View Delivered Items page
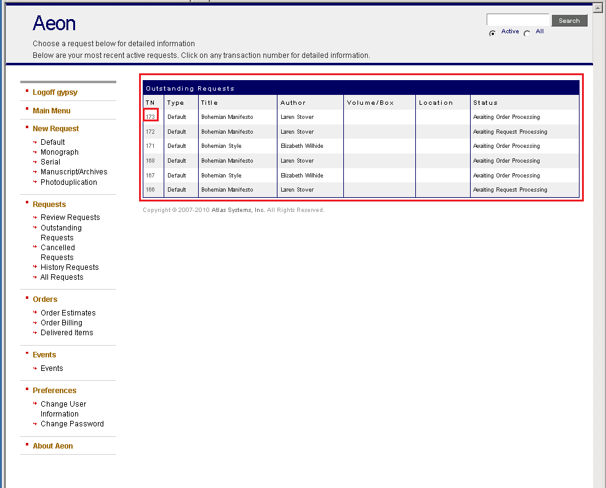 point(67,332)
